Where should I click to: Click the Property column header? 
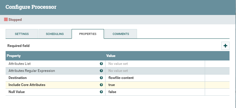pos(14,56)
